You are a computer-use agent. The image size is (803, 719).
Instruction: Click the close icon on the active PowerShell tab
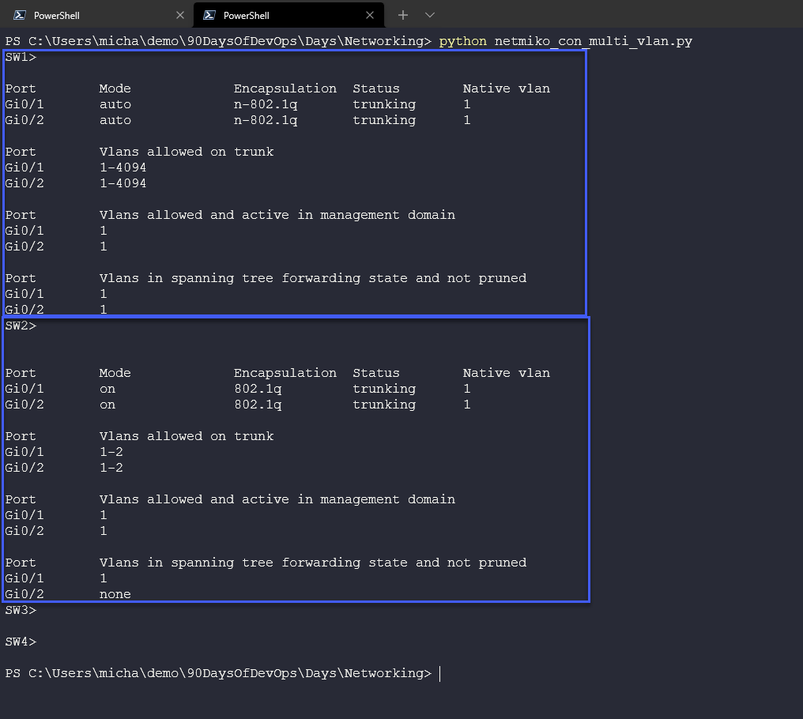click(370, 14)
